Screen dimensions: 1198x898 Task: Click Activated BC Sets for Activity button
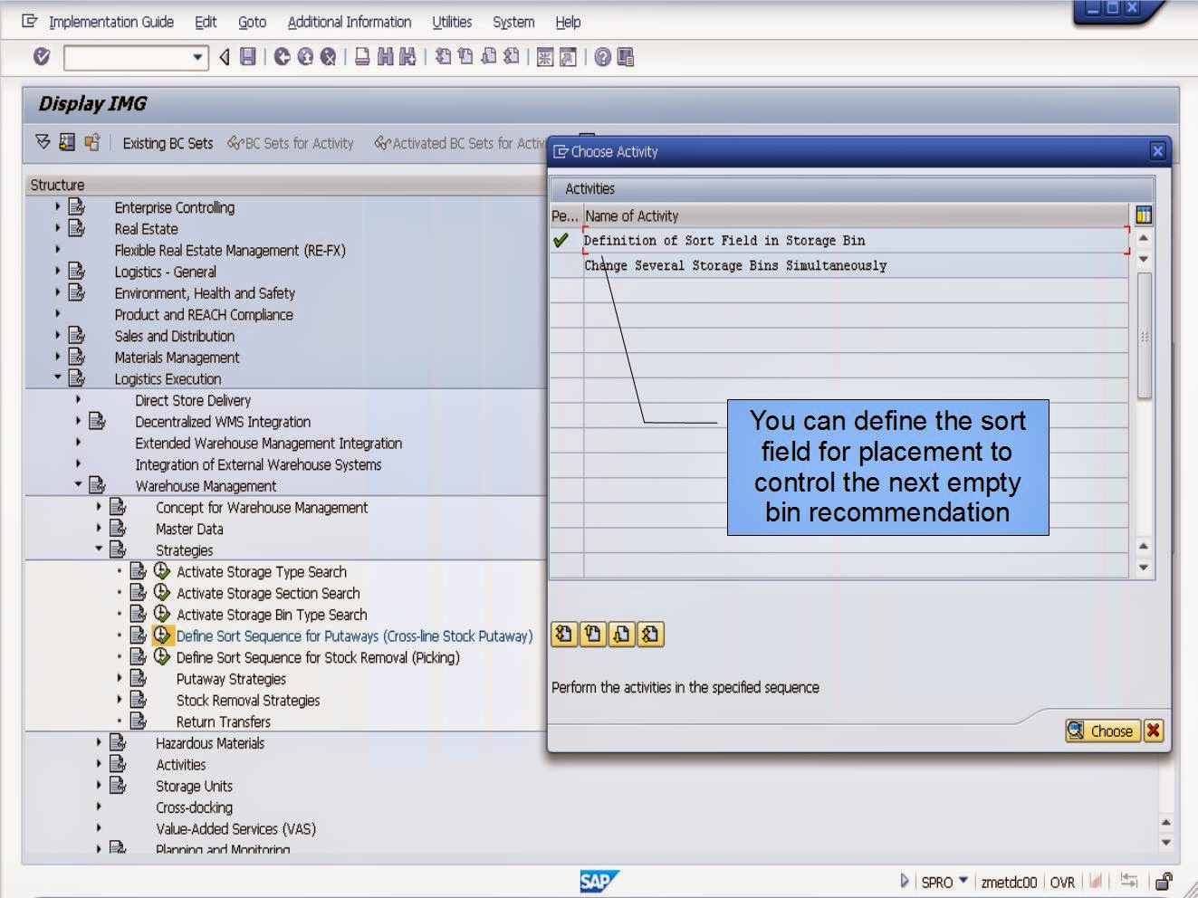(460, 143)
